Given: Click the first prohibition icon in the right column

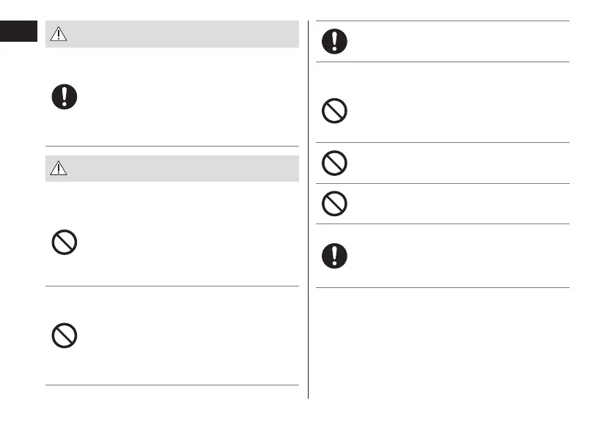Looking at the screenshot, I should tap(335, 111).
